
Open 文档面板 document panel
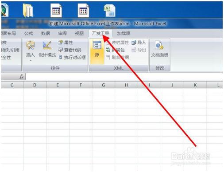159,49
